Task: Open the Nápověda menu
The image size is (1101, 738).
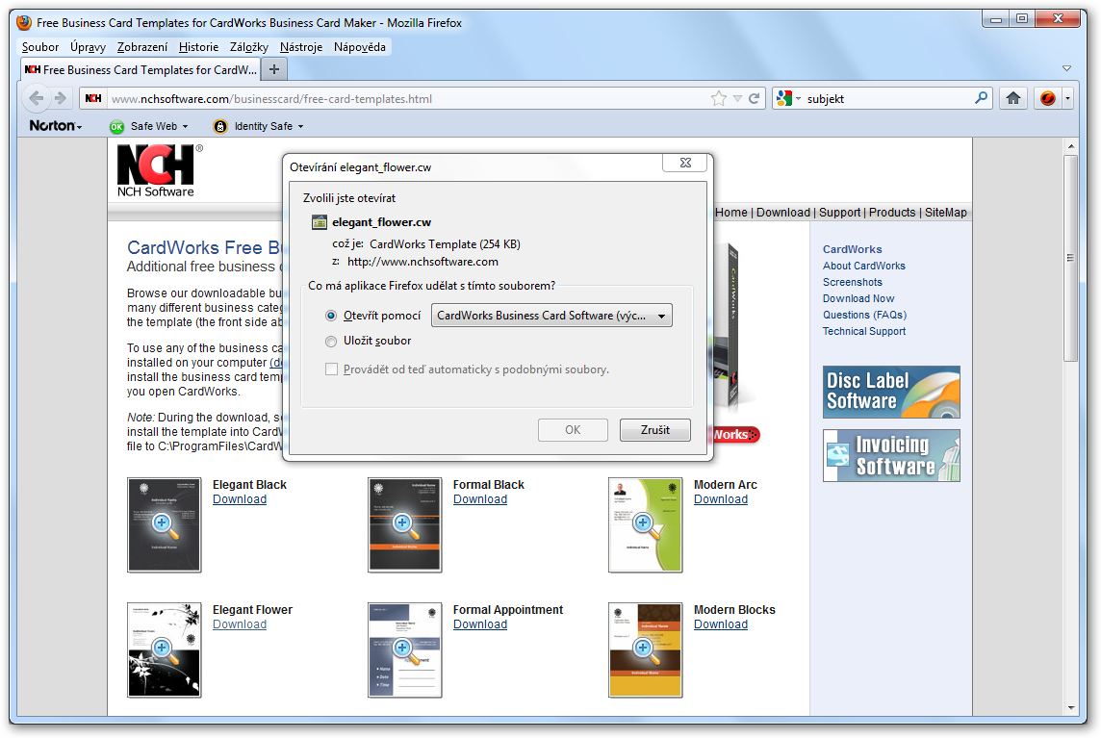Action: click(360, 47)
